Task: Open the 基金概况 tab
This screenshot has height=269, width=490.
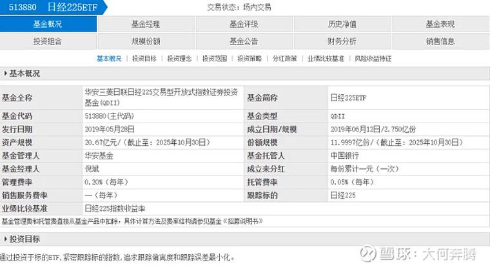Action: point(48,24)
